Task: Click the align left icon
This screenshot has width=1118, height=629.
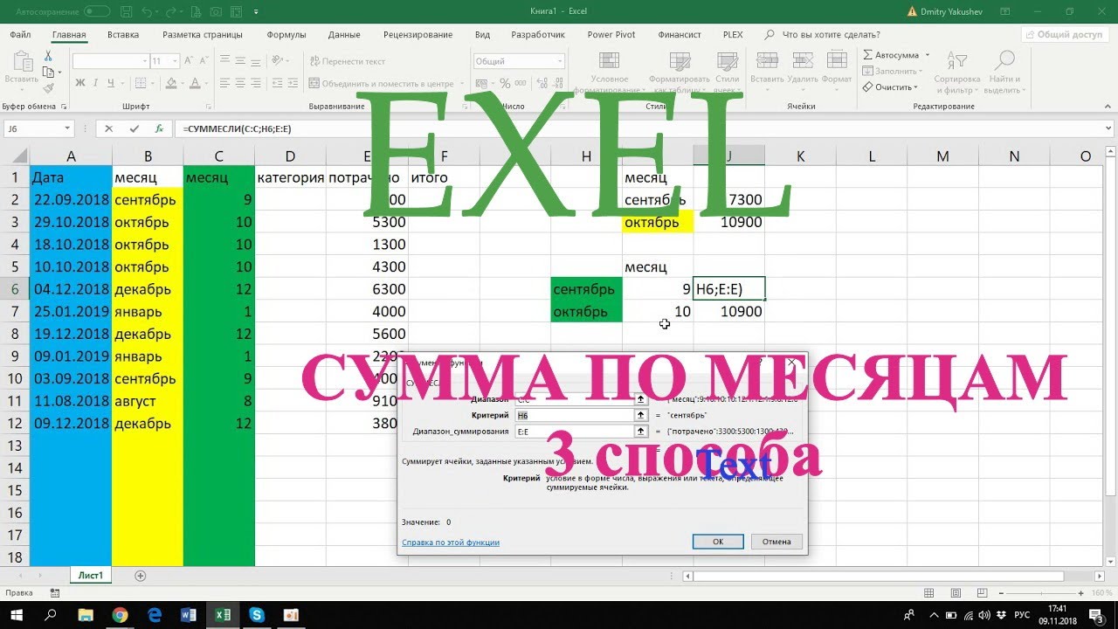Action: click(224, 83)
